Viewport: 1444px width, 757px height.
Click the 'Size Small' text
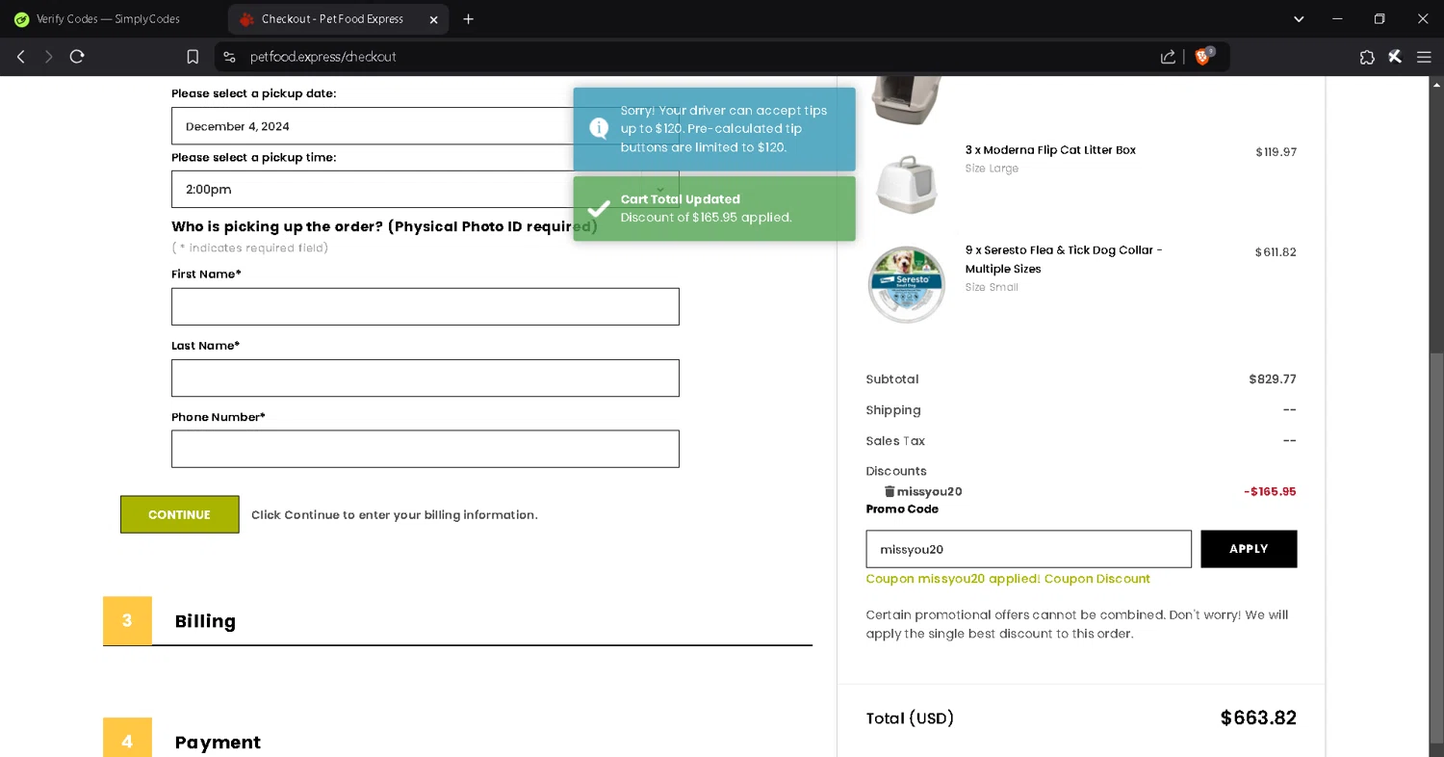(x=992, y=287)
